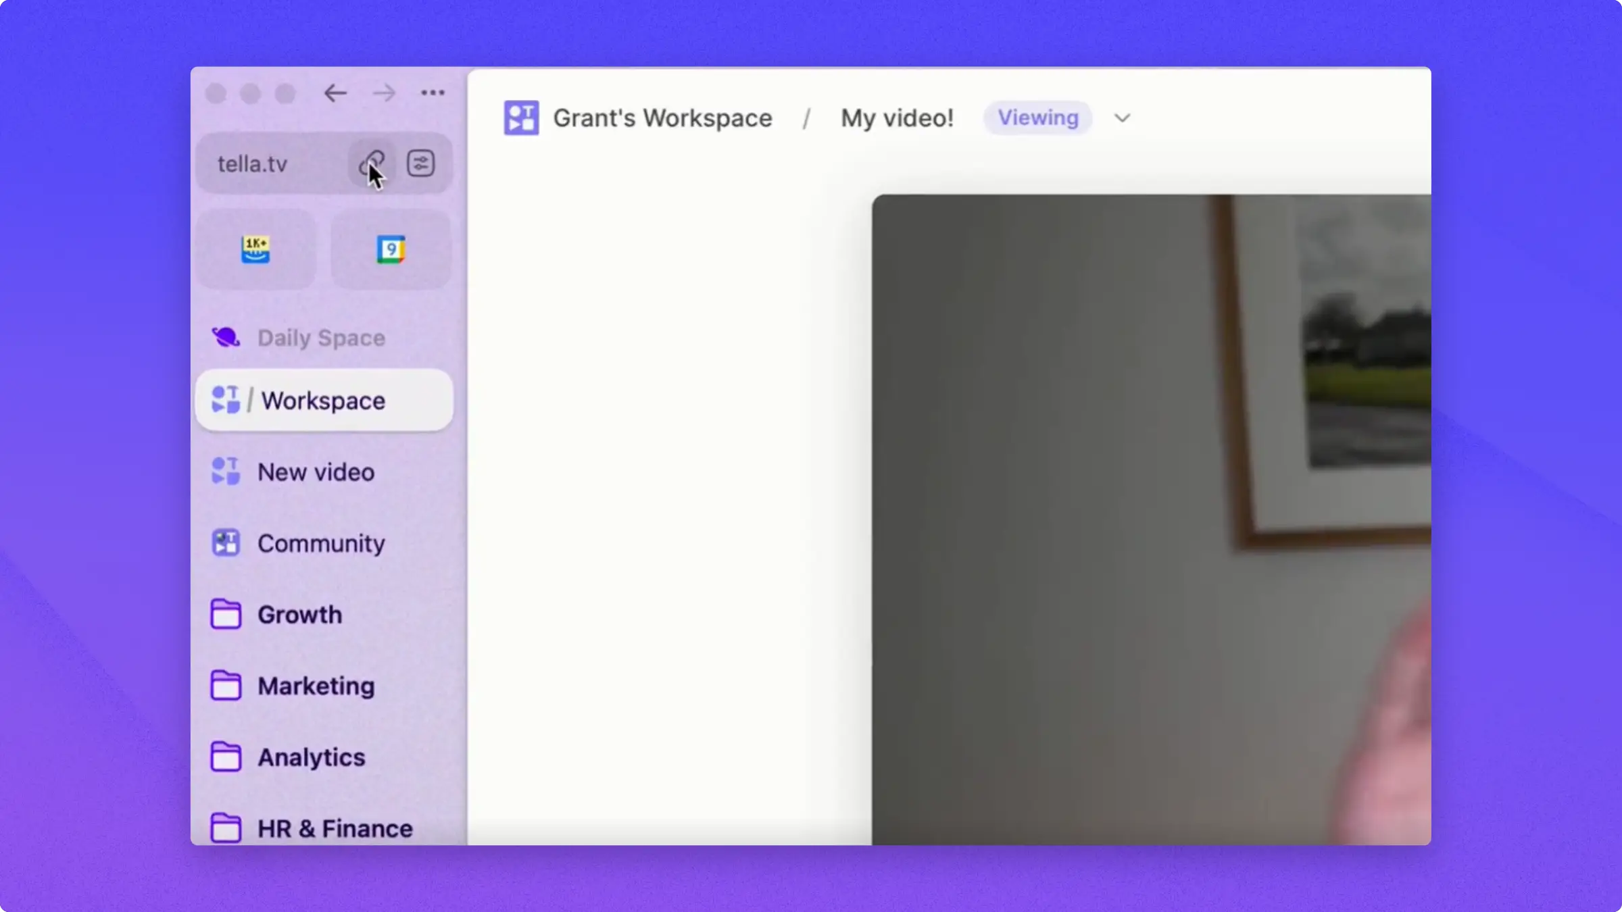Screen dimensions: 1622x912
Task: Open the pinned Google Calendar tab
Action: (391, 250)
